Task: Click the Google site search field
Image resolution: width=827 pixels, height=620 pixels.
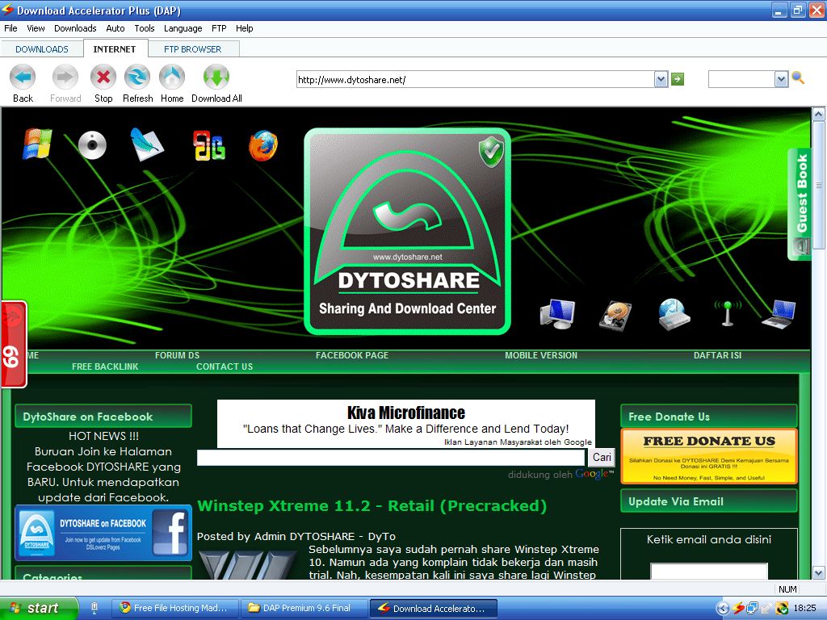Action: [x=391, y=457]
